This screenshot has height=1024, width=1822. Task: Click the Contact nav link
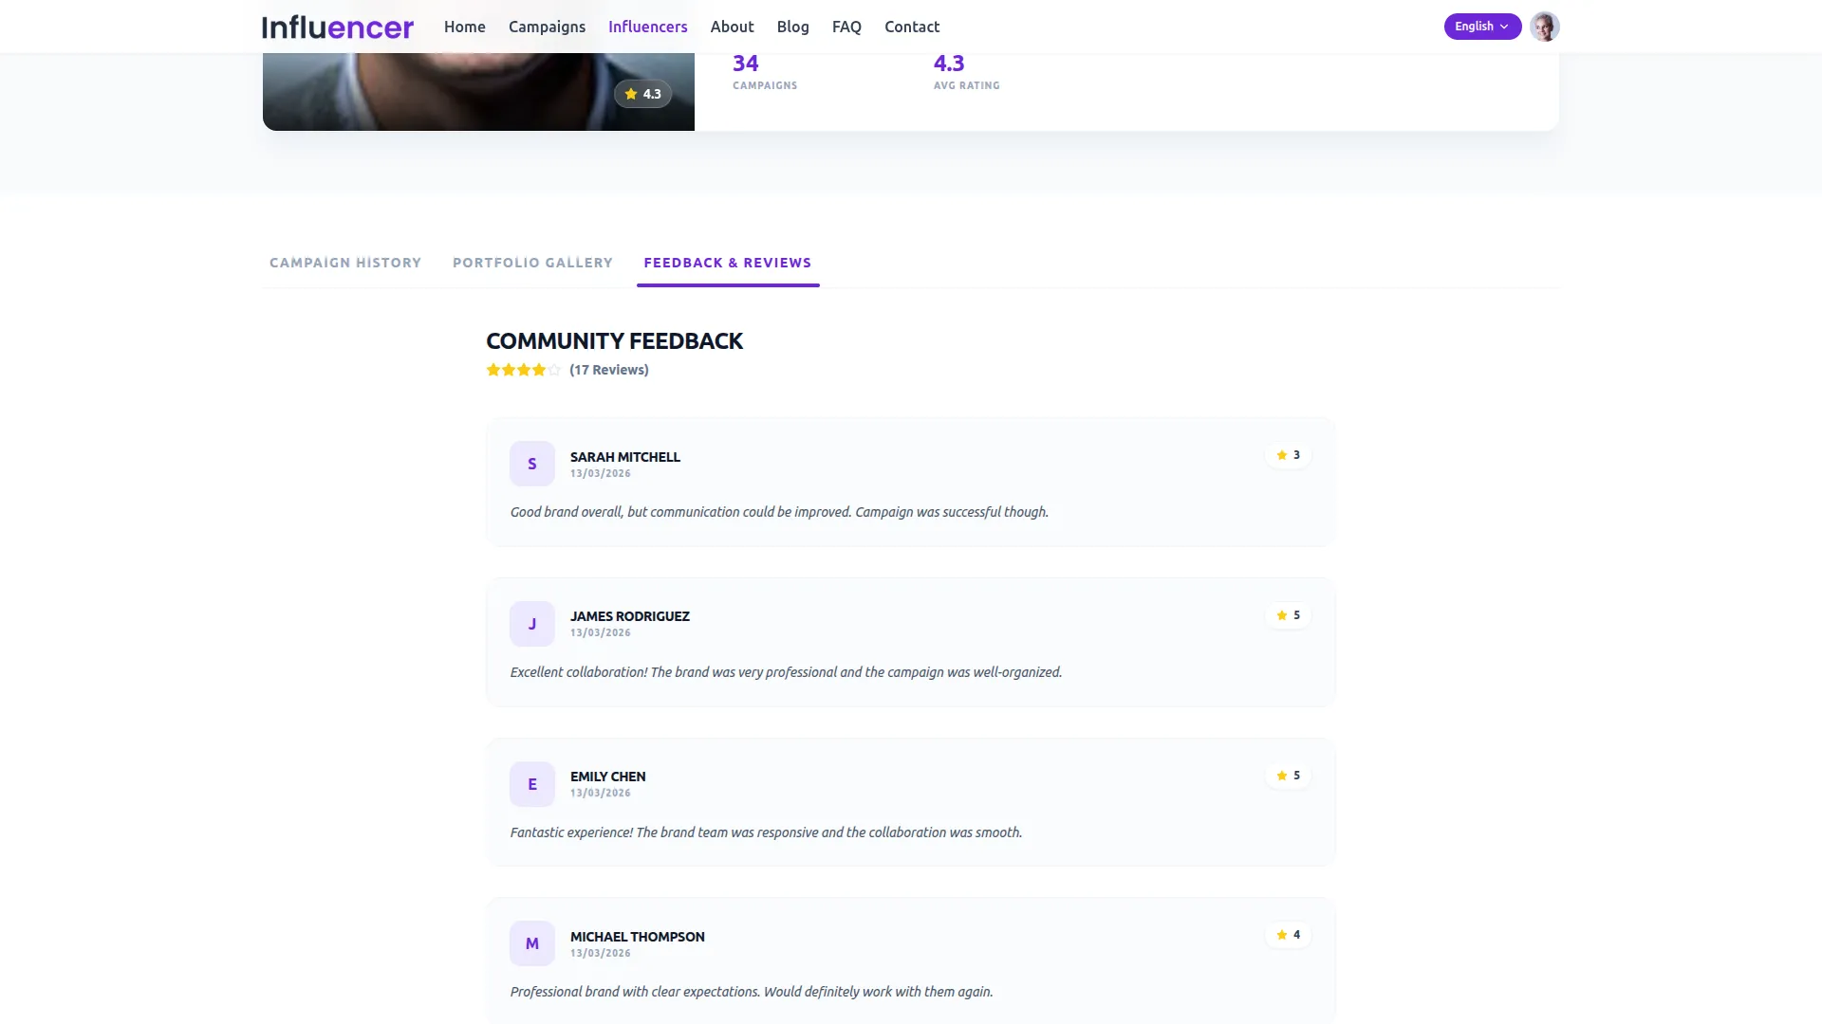tap(911, 27)
